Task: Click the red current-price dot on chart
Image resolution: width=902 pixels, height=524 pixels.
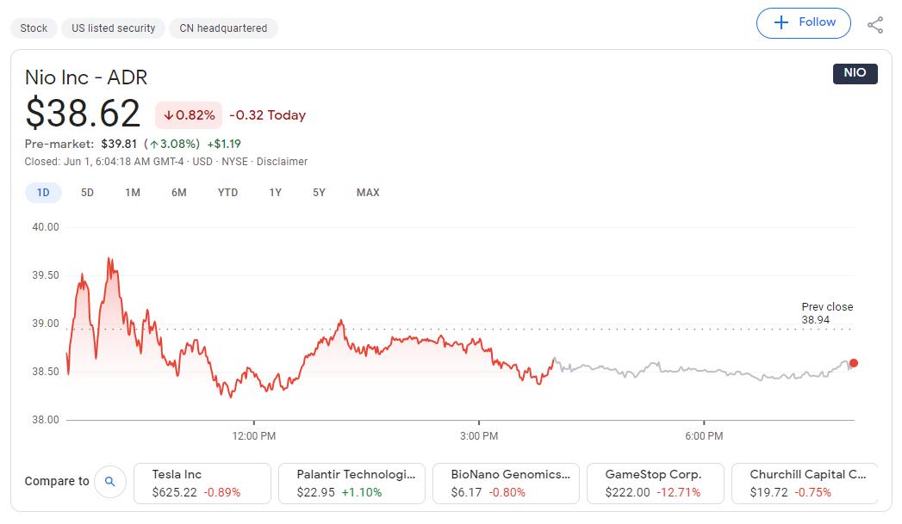Action: (852, 363)
